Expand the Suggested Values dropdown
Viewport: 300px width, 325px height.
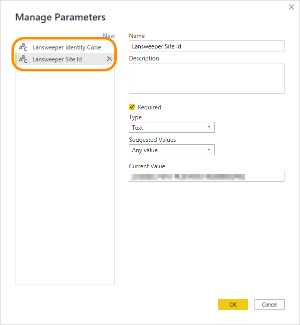(171, 150)
